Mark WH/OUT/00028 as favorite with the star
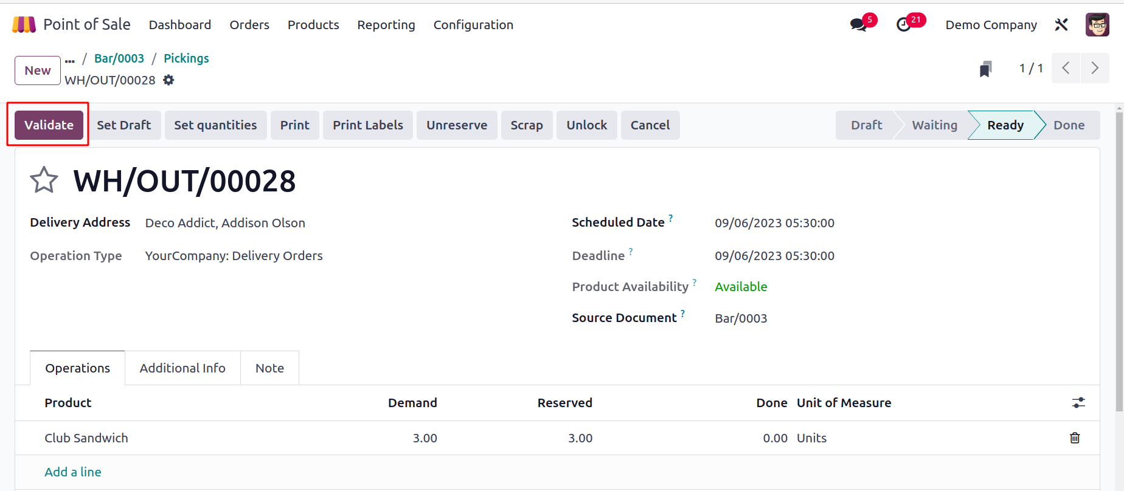The image size is (1124, 491). point(44,180)
